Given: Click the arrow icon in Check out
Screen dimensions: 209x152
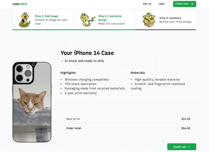Looking at the screenshot, I should pyautogui.click(x=189, y=147).
